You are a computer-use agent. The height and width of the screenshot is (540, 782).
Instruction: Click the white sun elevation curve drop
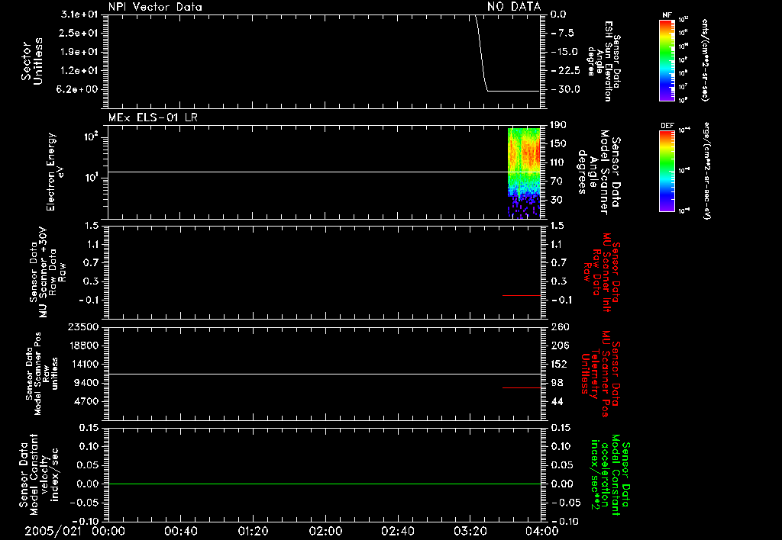[482, 53]
